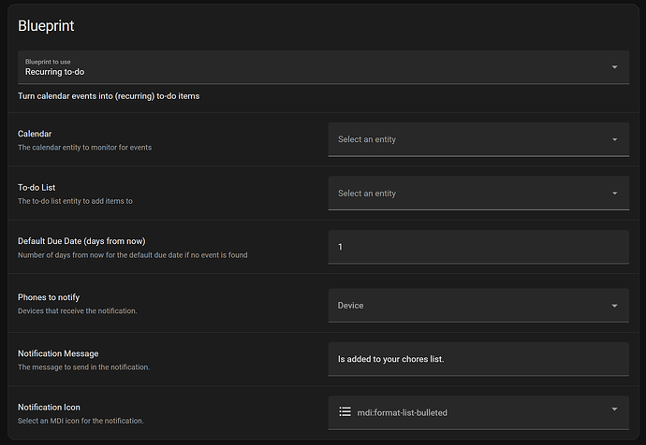Click the Calendar entity dropdown arrow

point(614,140)
